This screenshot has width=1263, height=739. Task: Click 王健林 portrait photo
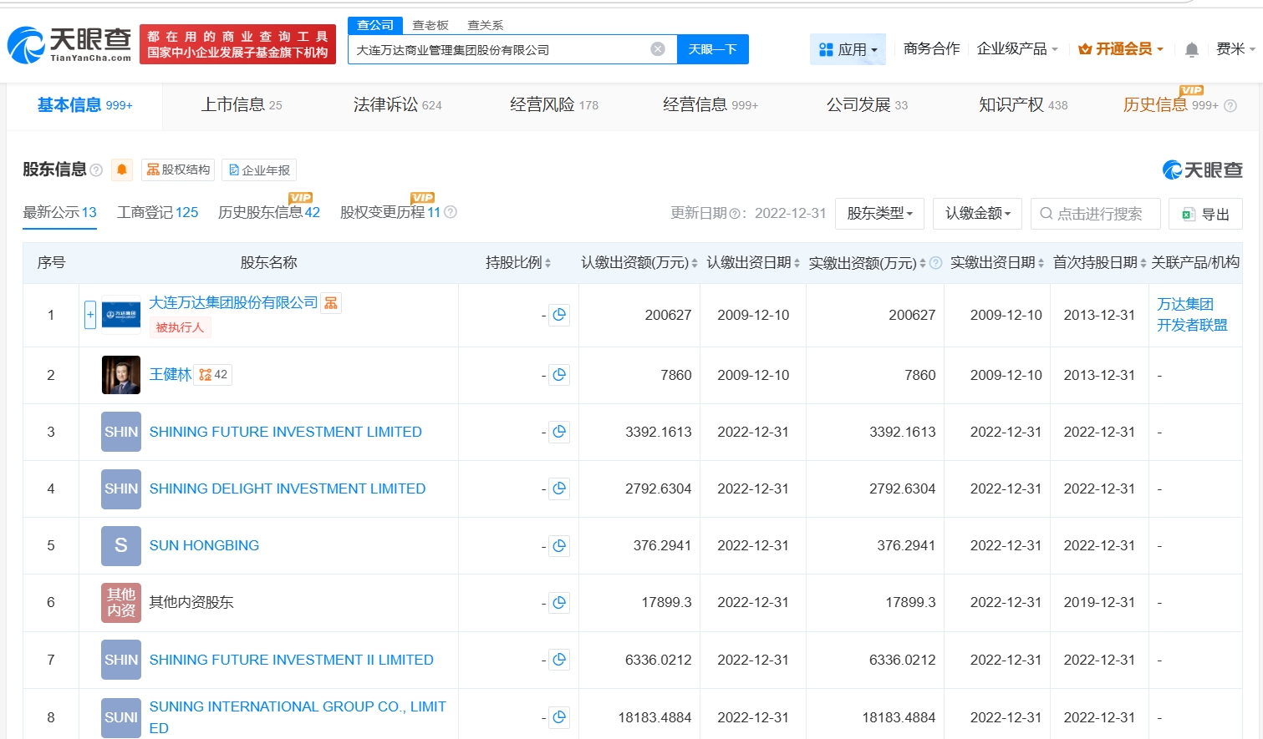121,375
